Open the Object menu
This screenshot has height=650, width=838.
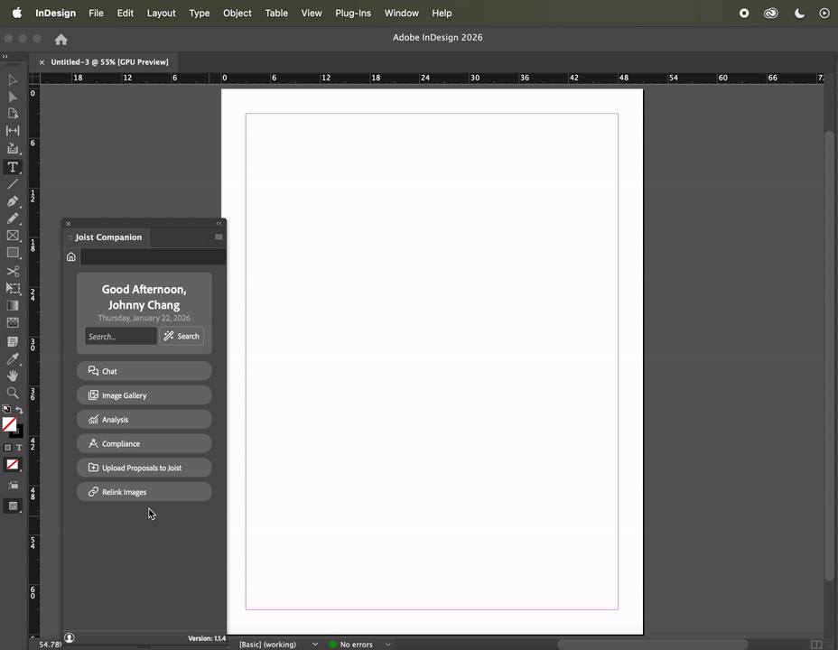point(237,14)
